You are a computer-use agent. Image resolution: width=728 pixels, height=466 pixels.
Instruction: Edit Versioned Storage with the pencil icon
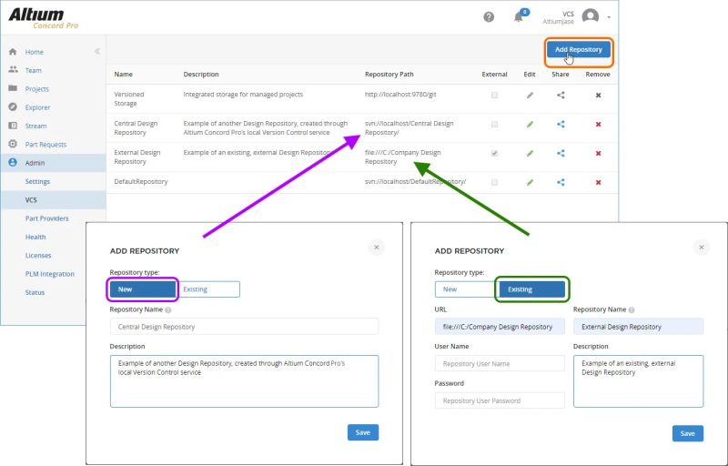point(530,96)
